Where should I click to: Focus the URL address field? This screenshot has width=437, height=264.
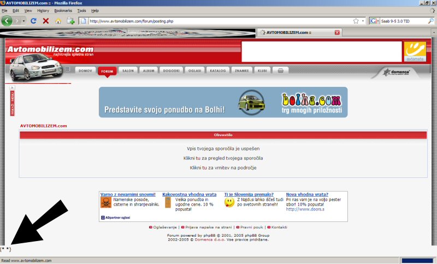[x=220, y=21]
